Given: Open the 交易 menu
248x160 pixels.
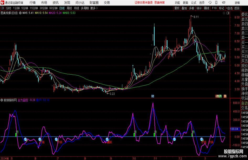Looking at the screenshot, I should (x=107, y=3).
